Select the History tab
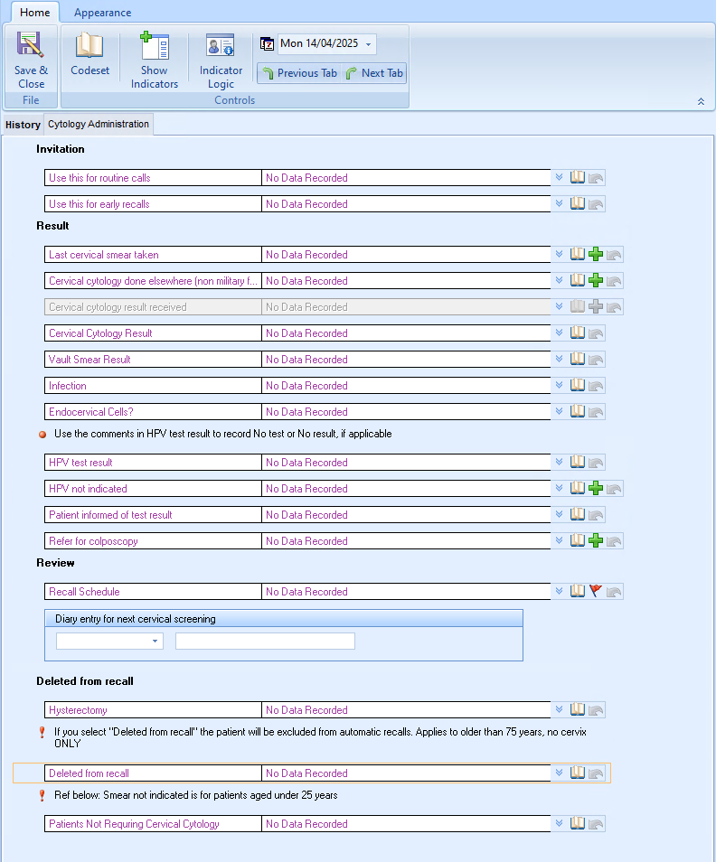 (x=24, y=125)
